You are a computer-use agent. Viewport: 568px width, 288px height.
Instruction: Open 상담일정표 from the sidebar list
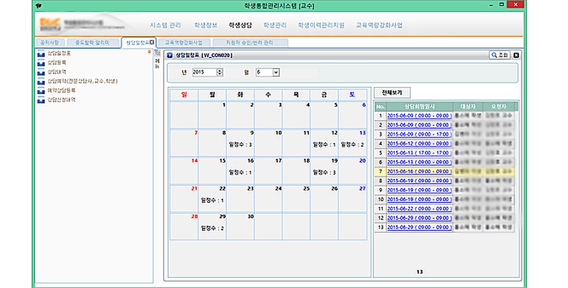(x=59, y=54)
